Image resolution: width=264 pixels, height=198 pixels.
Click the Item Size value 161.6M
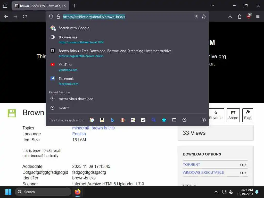(79, 140)
